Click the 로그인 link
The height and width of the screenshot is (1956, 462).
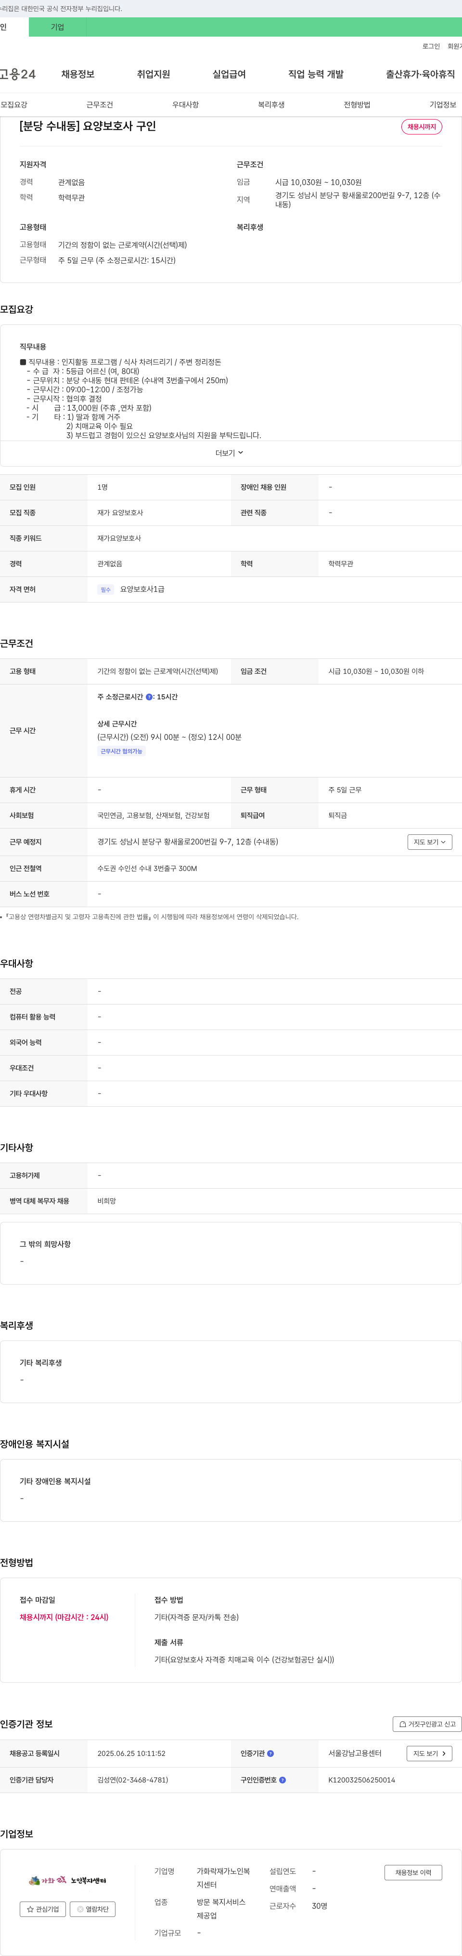[x=431, y=46]
